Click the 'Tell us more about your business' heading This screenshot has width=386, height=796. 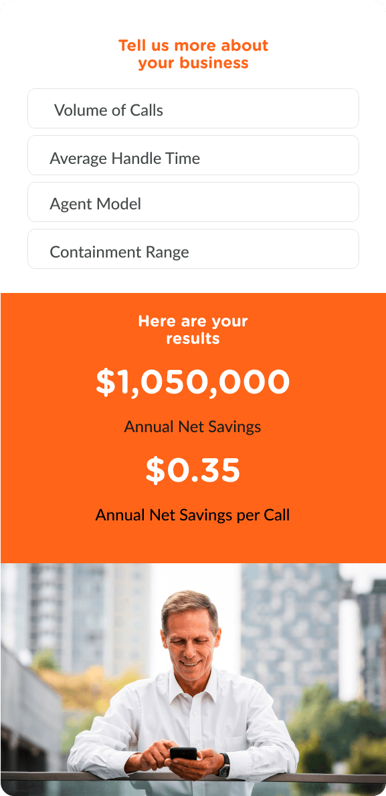click(x=193, y=54)
